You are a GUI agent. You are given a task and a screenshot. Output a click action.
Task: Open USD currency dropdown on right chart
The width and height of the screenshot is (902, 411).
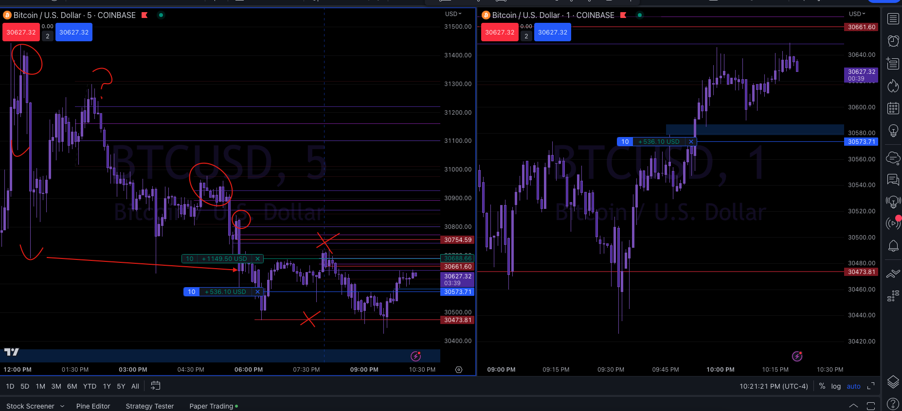[x=857, y=14]
